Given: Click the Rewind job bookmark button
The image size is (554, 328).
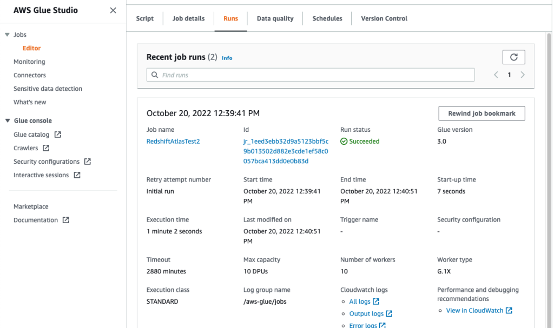Looking at the screenshot, I should point(482,113).
